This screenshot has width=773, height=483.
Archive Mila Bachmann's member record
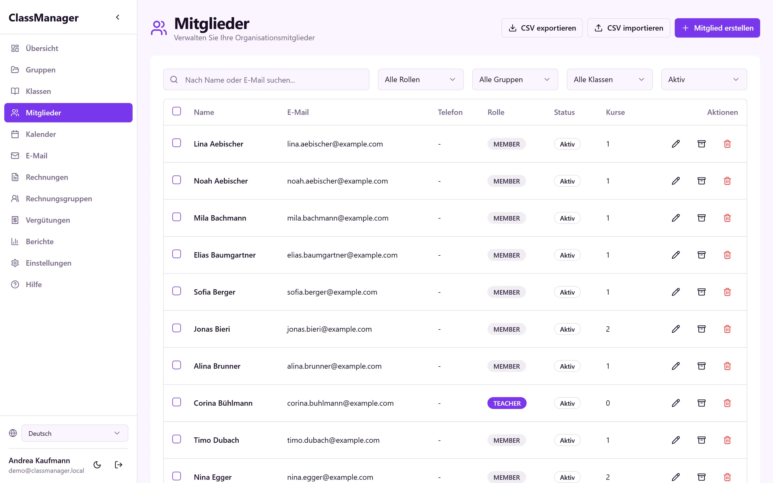(701, 218)
